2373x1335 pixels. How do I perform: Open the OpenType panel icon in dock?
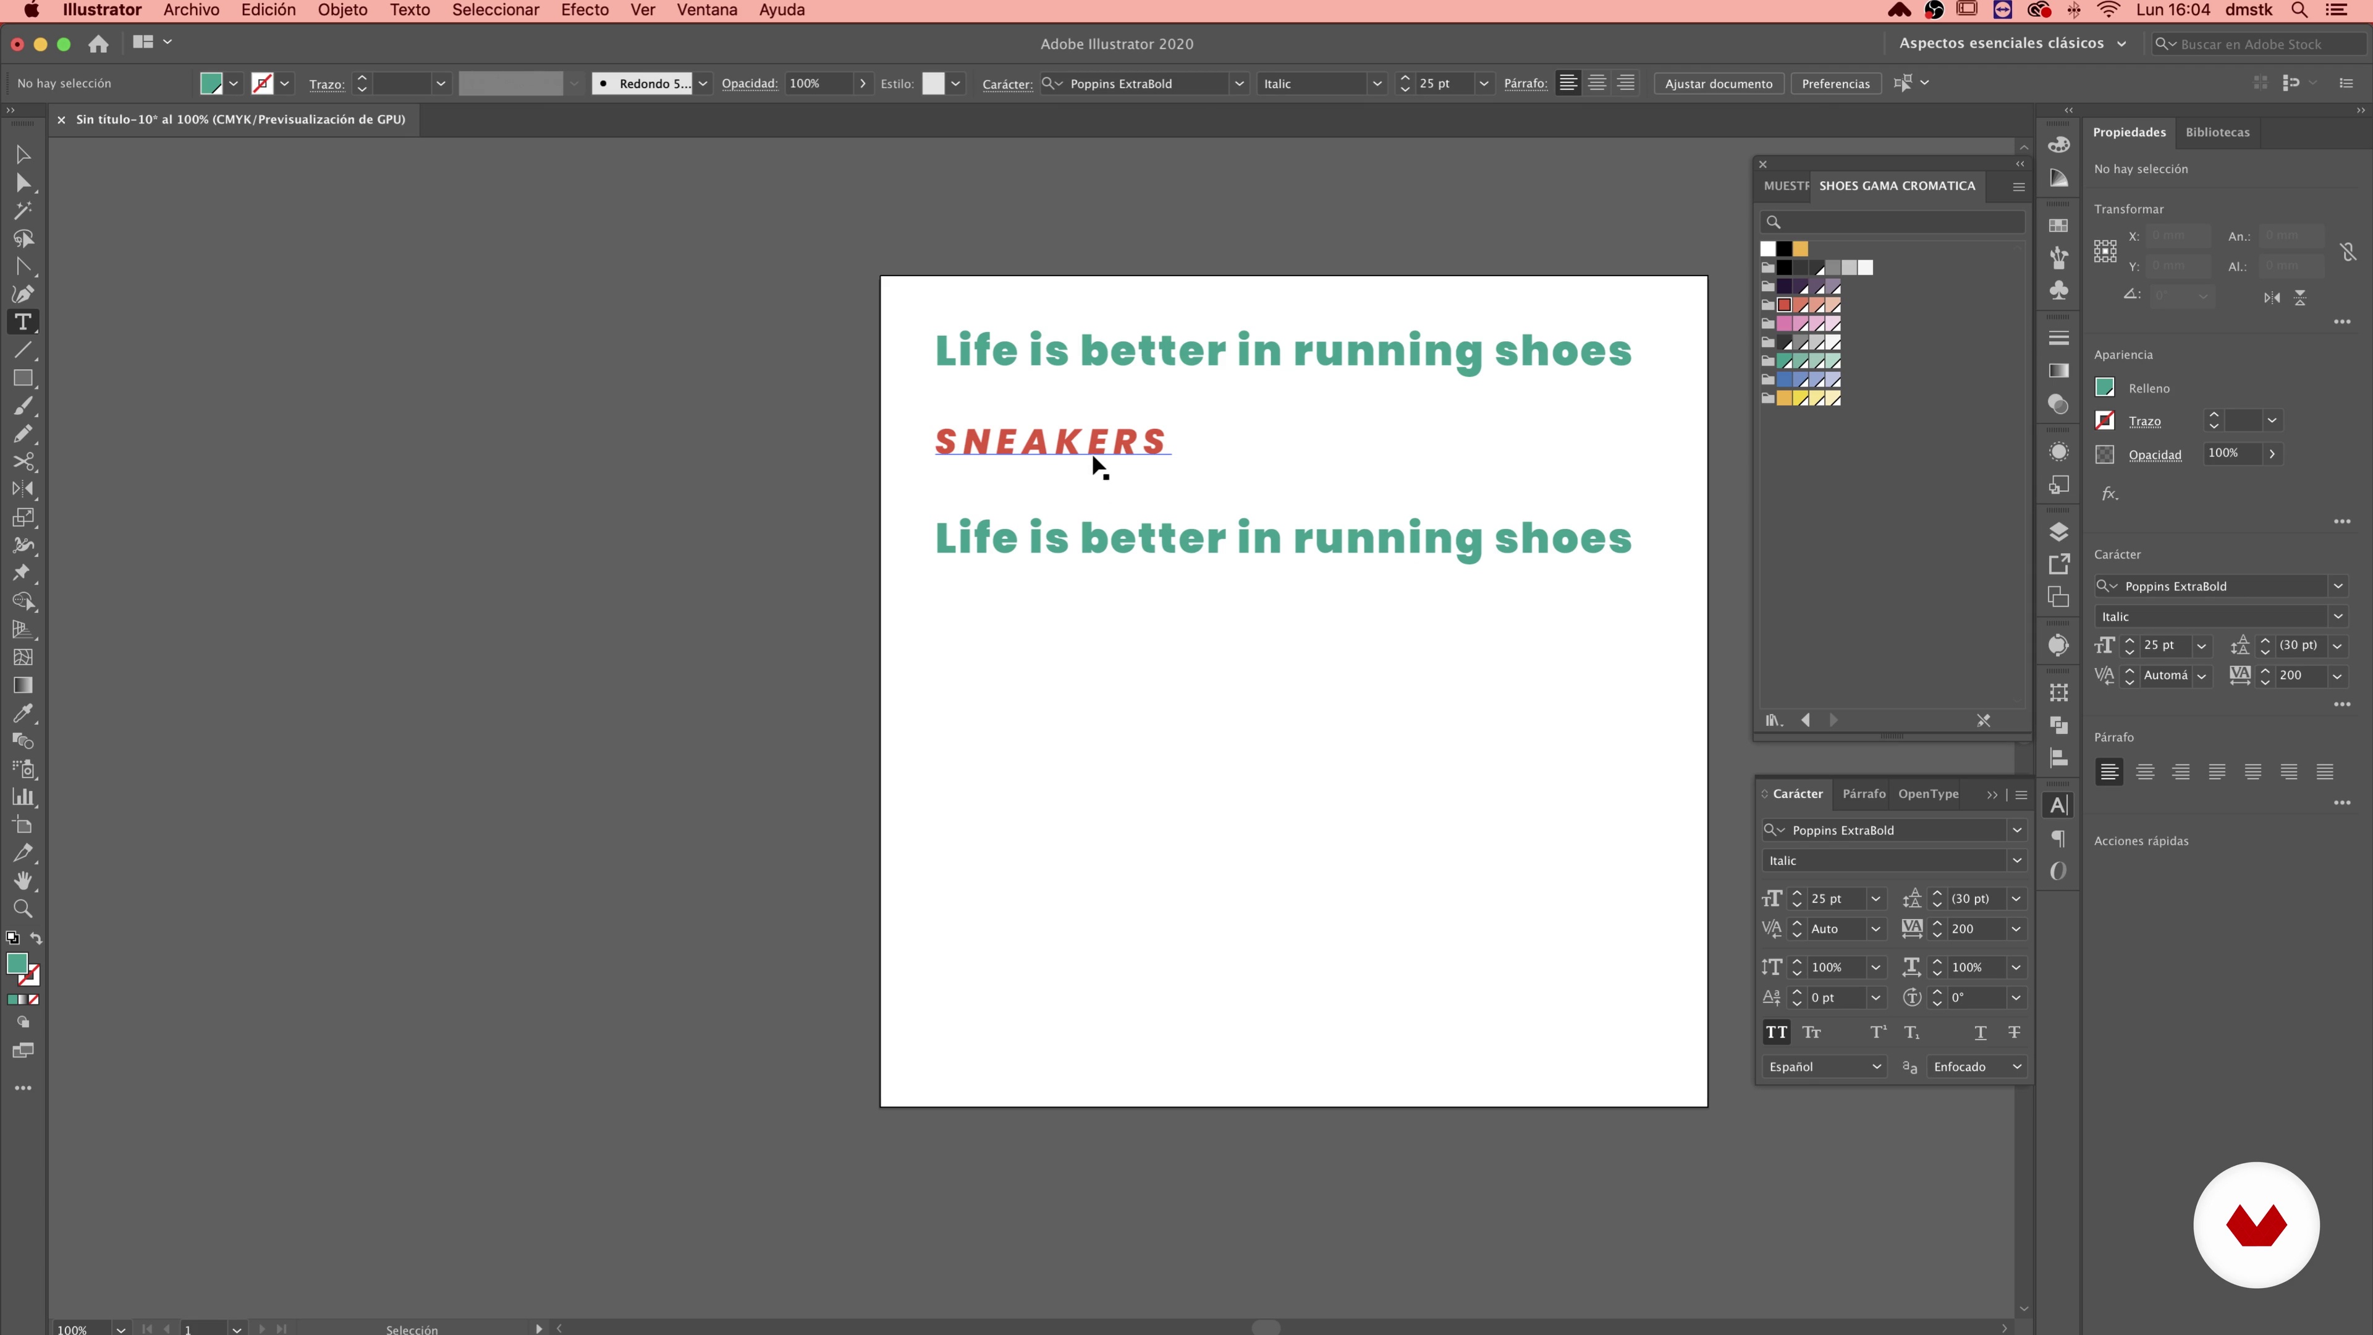(2059, 871)
